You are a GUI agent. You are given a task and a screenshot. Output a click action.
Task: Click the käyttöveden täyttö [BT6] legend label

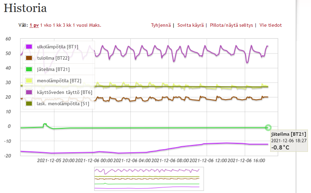click(x=64, y=92)
